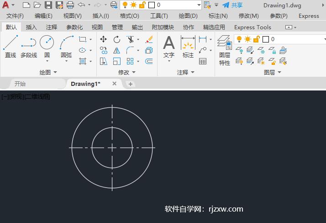Open the 绘图(D) menu
This screenshot has width=326, height=223.
(x=188, y=16)
